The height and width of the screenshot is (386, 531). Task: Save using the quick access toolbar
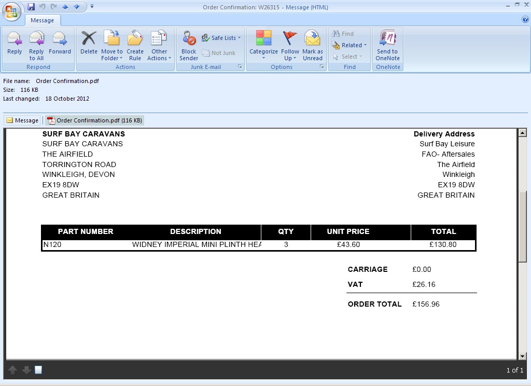pyautogui.click(x=31, y=7)
